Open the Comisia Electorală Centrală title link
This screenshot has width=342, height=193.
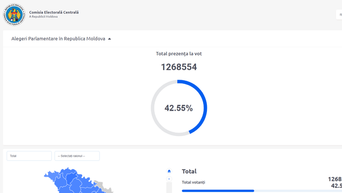tap(54, 12)
